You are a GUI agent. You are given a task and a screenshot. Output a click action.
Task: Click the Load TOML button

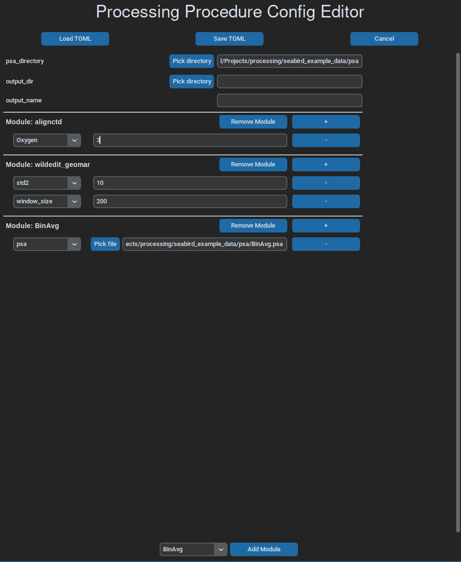(75, 38)
